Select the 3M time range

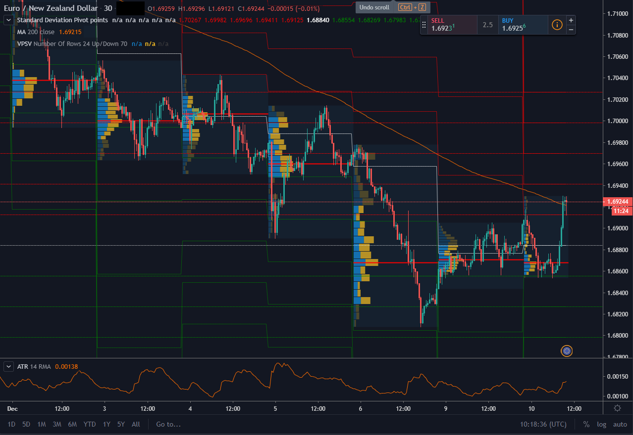click(x=57, y=424)
